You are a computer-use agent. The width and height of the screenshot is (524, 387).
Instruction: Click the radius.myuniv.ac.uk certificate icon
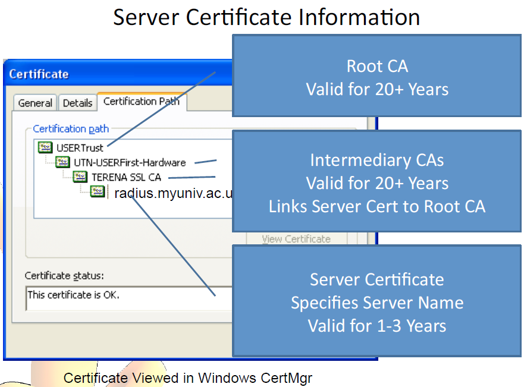(98, 191)
